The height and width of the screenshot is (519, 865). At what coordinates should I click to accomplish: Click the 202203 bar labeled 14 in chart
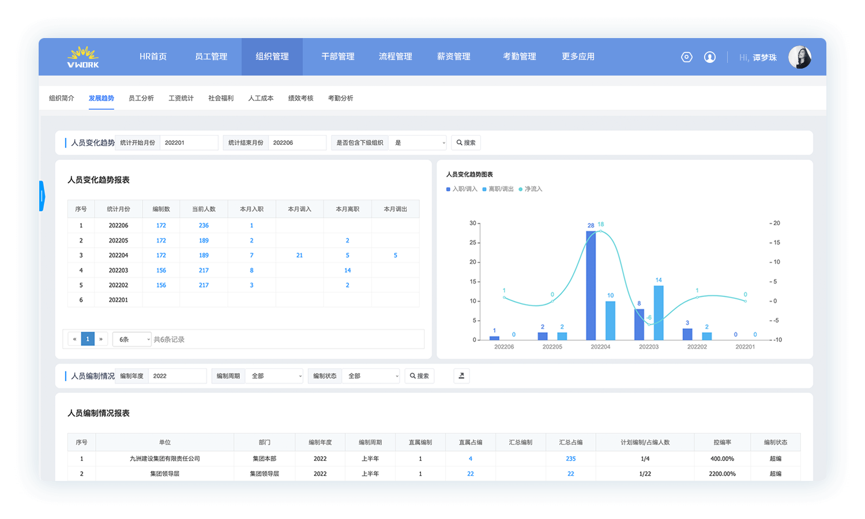pos(659,313)
